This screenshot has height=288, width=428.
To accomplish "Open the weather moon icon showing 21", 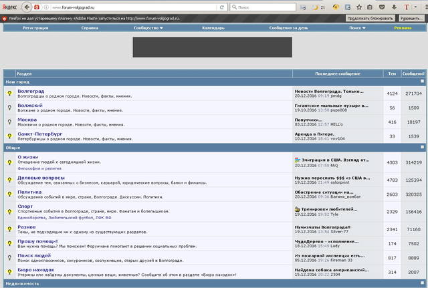I will tap(318, 7).
